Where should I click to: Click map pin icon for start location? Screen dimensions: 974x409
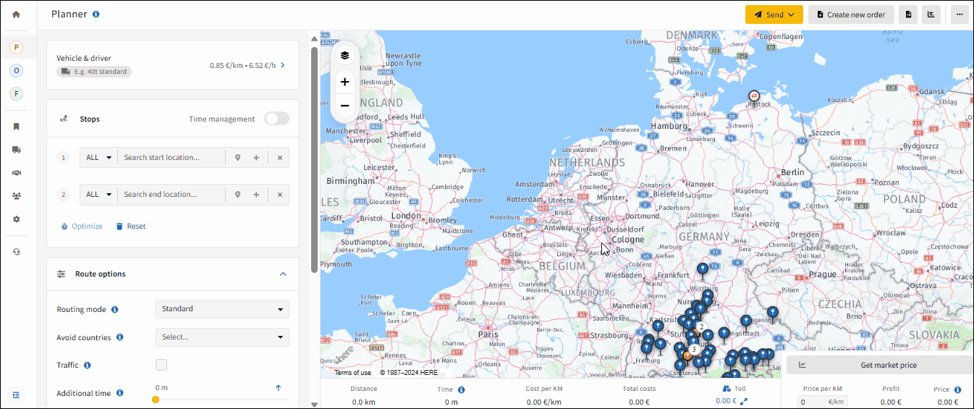tap(237, 157)
